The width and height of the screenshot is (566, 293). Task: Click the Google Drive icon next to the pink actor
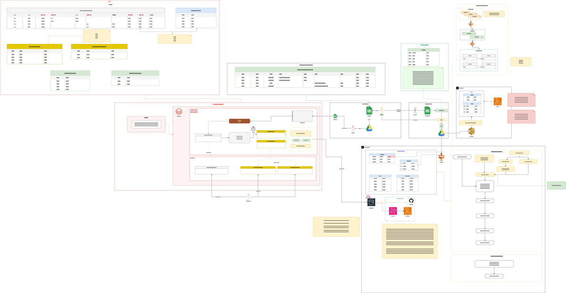pos(369,128)
